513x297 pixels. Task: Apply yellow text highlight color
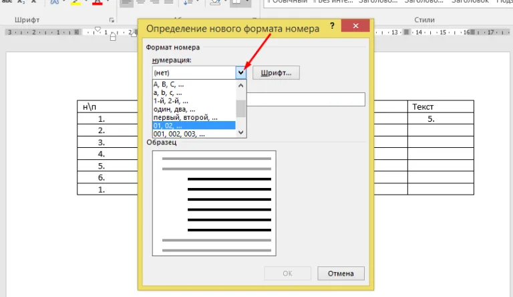coord(75,2)
